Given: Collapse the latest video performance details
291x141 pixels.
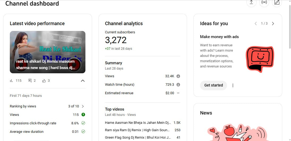Looking at the screenshot, I should tap(83, 81).
